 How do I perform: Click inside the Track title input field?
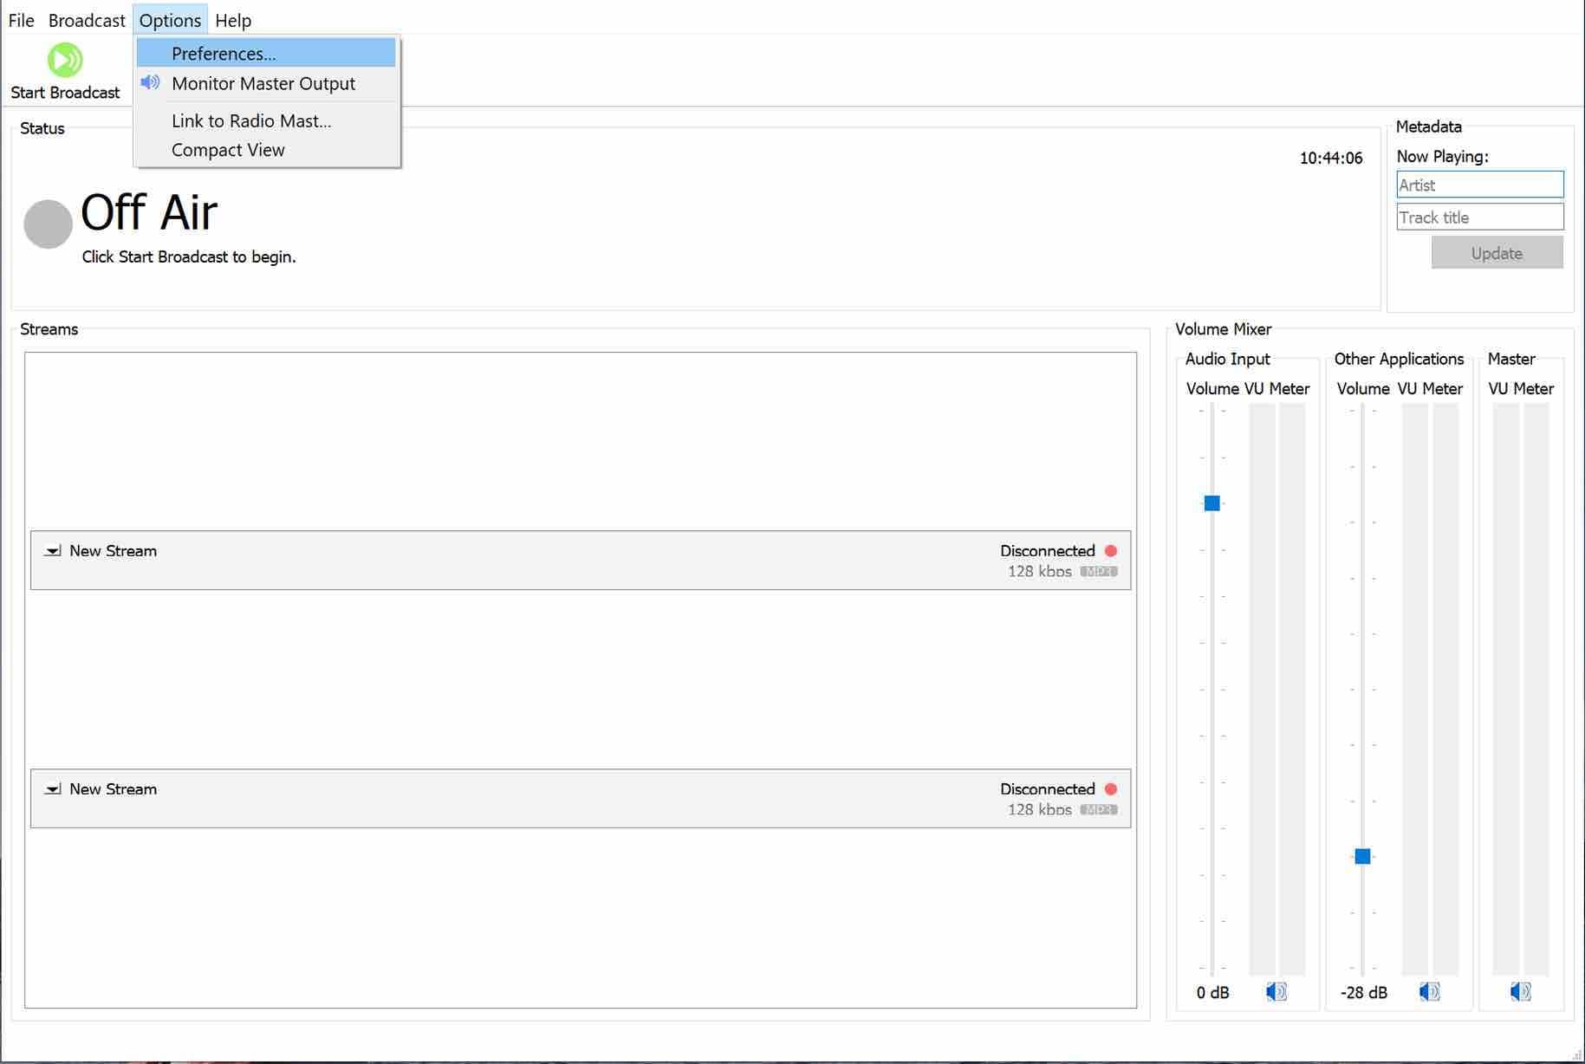coord(1479,217)
